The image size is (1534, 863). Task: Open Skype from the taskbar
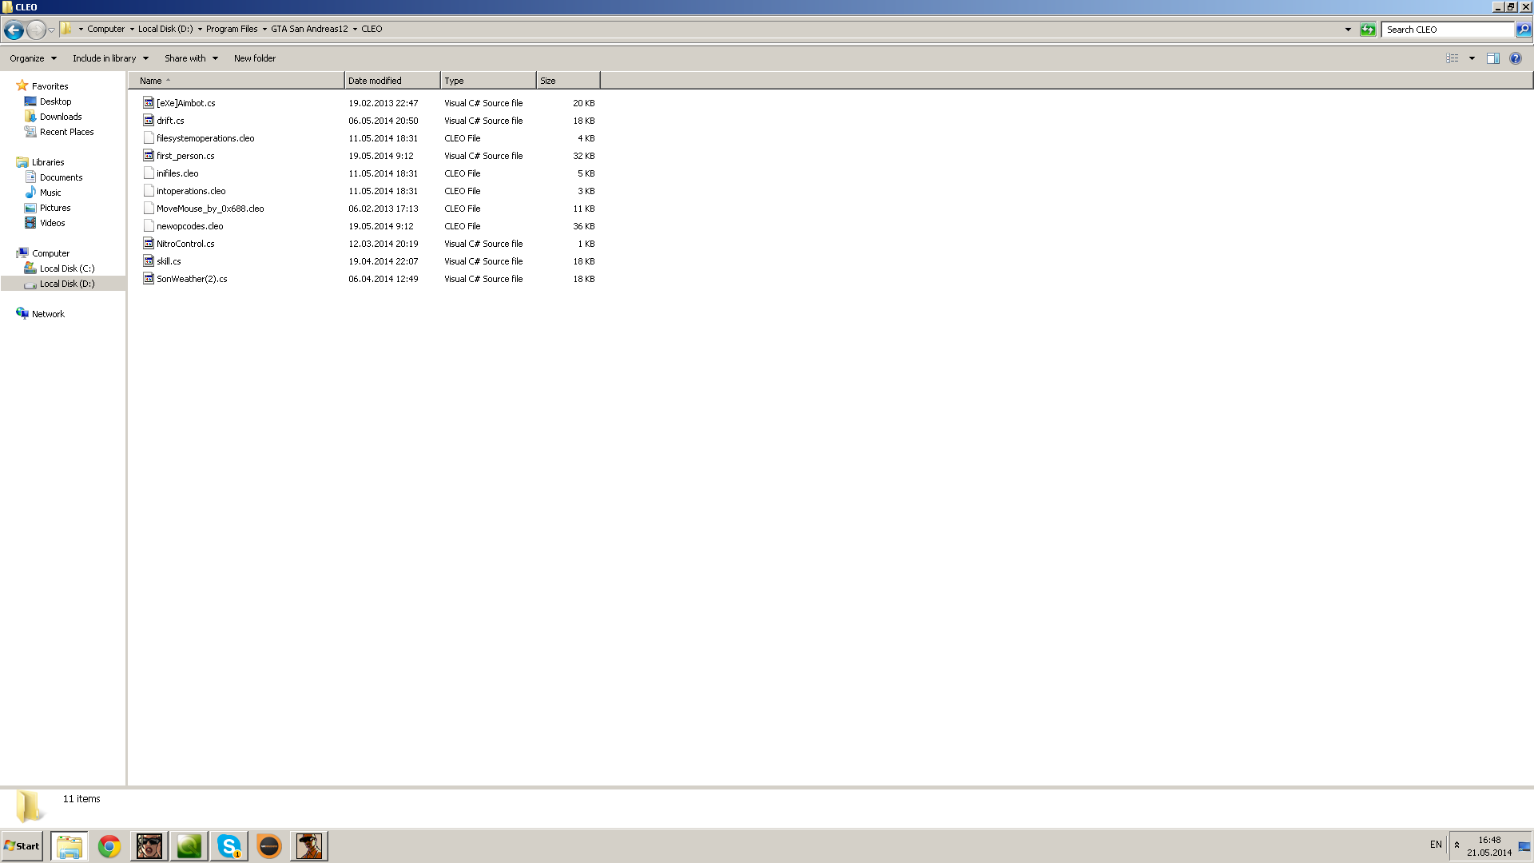229,845
